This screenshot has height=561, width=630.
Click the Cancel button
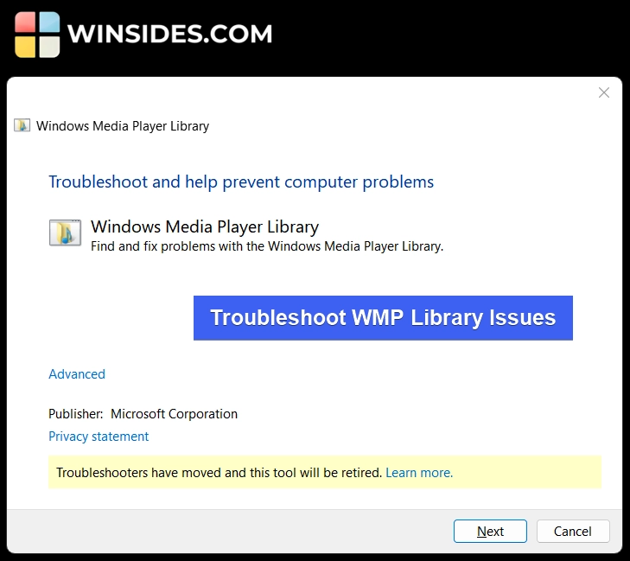tap(573, 532)
